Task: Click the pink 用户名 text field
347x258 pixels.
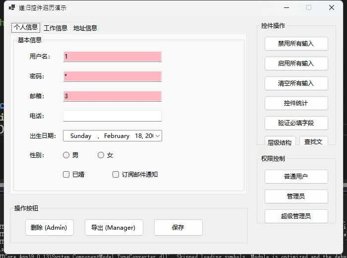Action: pos(113,57)
